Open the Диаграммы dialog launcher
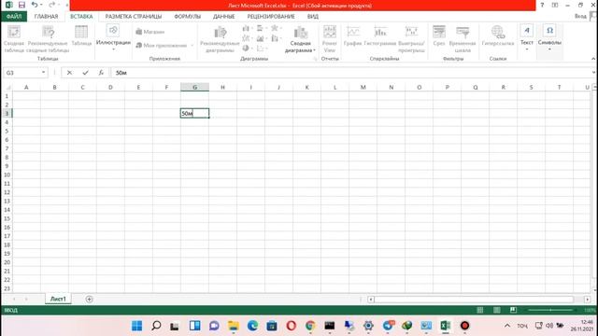 [x=315, y=59]
